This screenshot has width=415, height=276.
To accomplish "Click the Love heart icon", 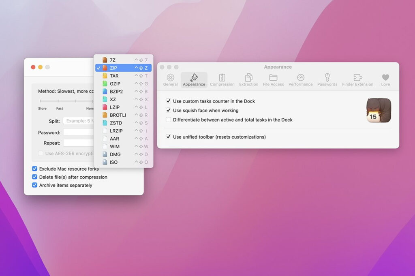I will 385,78.
